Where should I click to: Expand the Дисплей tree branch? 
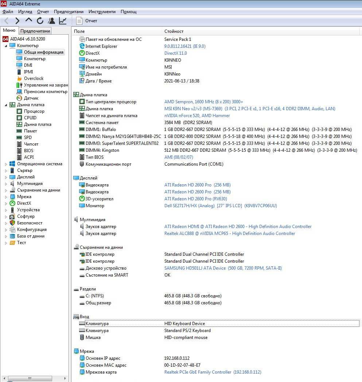[x=6, y=177]
